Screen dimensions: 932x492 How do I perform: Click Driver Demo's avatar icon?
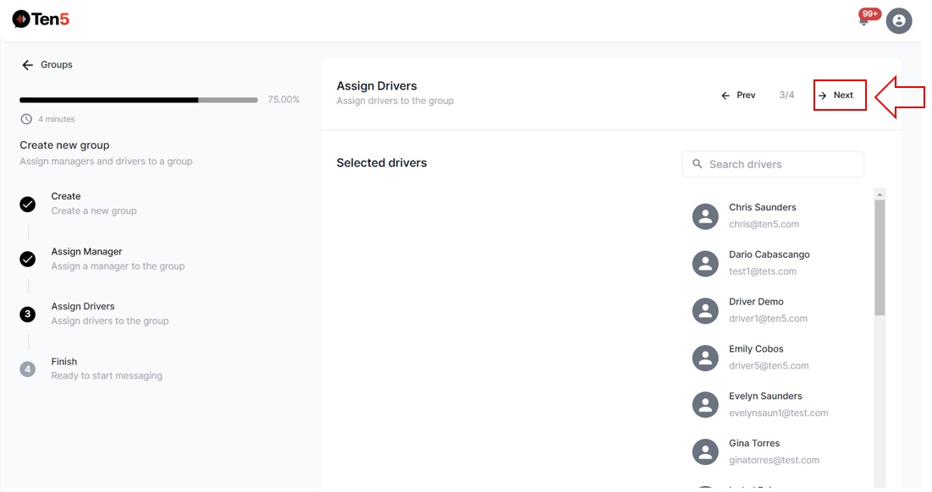[x=705, y=311]
